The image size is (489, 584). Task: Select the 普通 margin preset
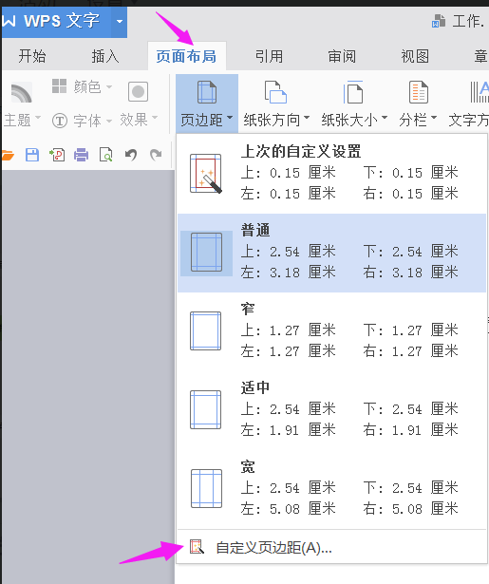331,253
